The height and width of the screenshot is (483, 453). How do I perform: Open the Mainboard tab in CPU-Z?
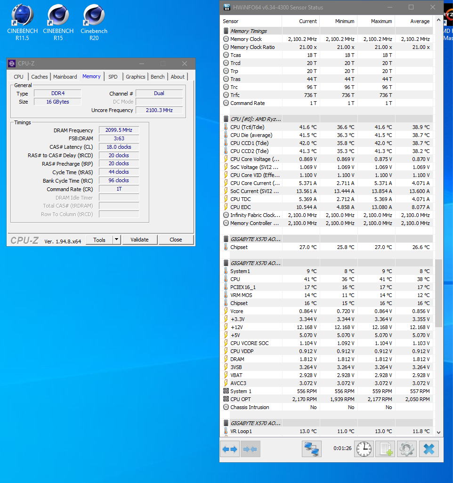click(65, 77)
